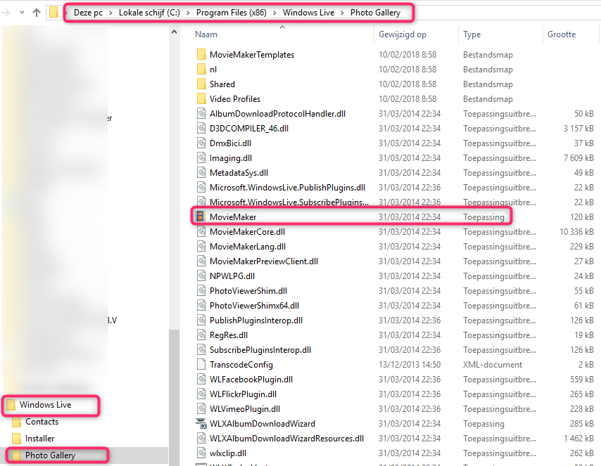Image resolution: width=601 pixels, height=466 pixels.
Task: Navigate to Lokale schijf (C:) breadcrumb
Action: point(149,13)
